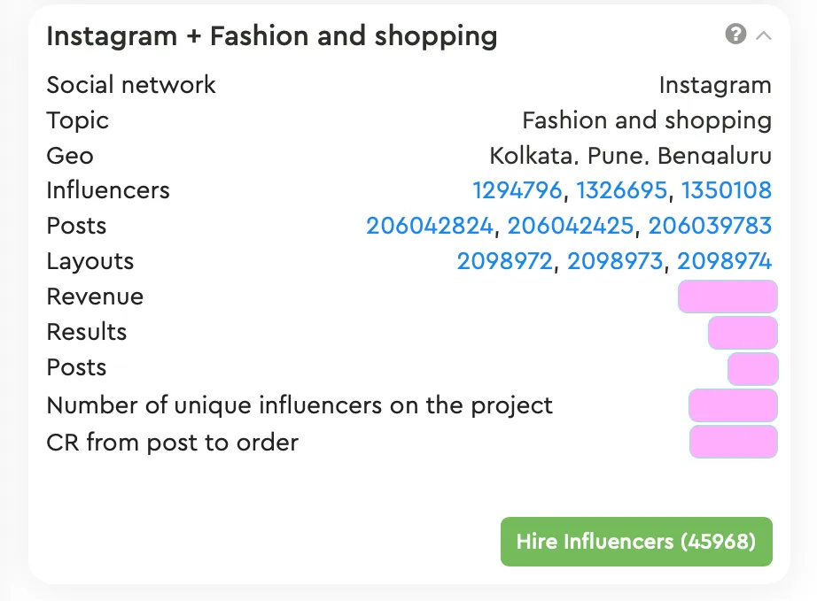This screenshot has width=817, height=601.
Task: Open layout 2098974 link
Action: tap(724, 261)
